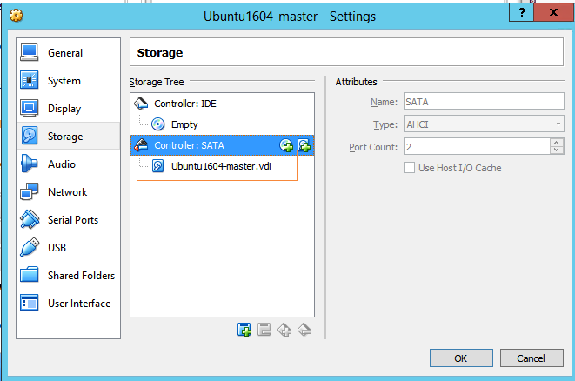
Task: Open the Serial Ports settings category
Action: coord(68,220)
